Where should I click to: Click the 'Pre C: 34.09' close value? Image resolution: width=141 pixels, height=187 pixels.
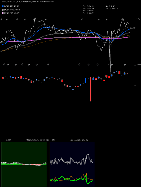(88, 13)
